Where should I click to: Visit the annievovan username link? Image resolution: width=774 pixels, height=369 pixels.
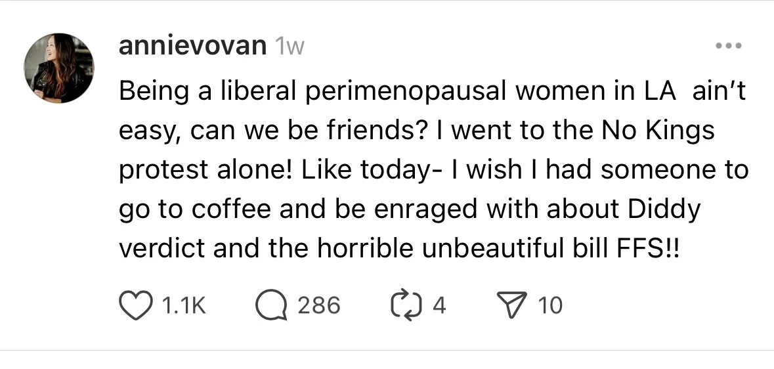coord(193,46)
